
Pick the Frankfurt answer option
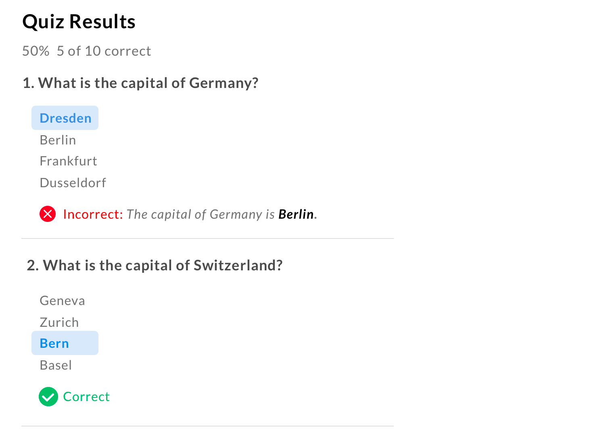68,161
